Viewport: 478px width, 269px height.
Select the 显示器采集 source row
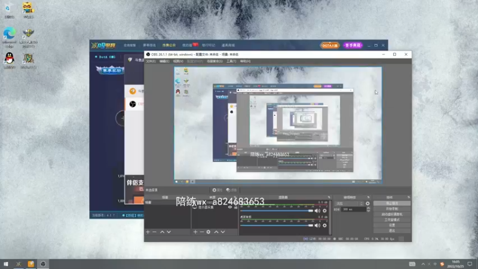coord(215,207)
